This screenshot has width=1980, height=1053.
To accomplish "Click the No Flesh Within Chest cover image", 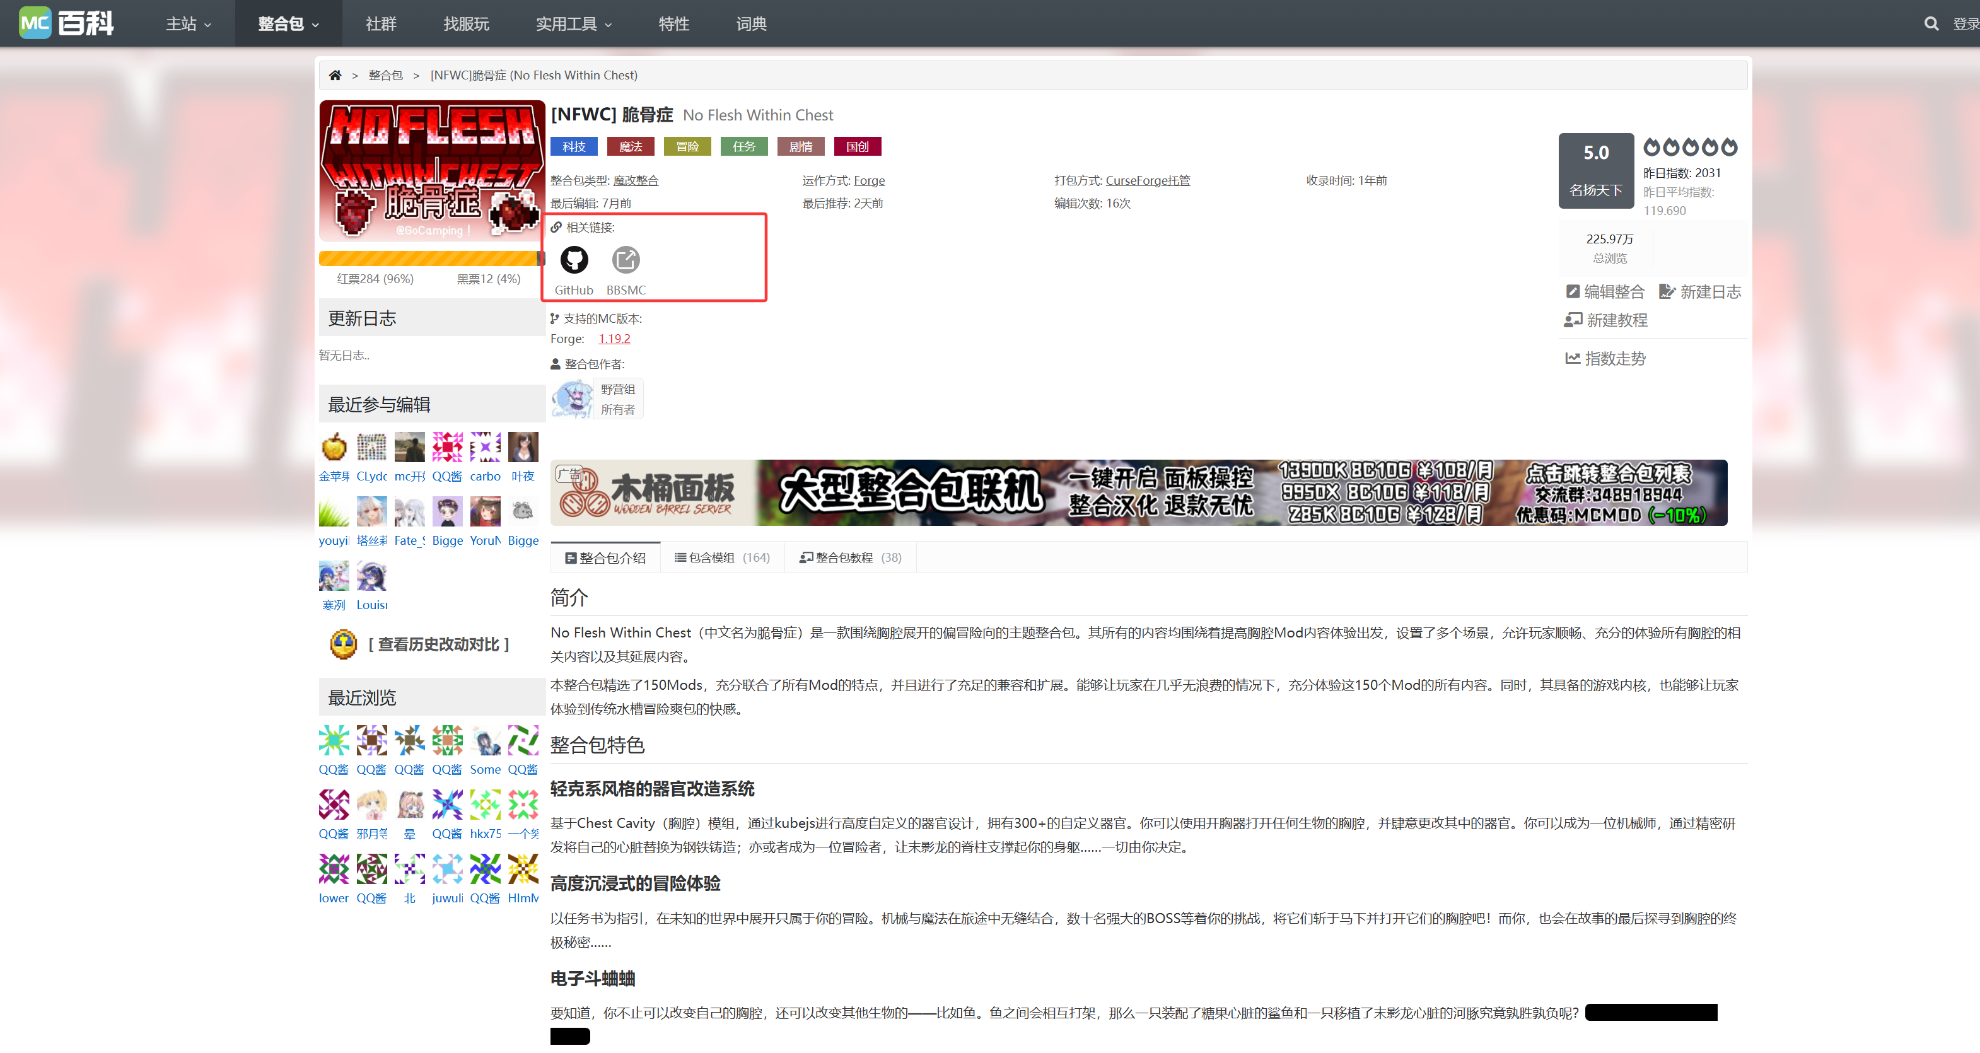I will [x=432, y=171].
